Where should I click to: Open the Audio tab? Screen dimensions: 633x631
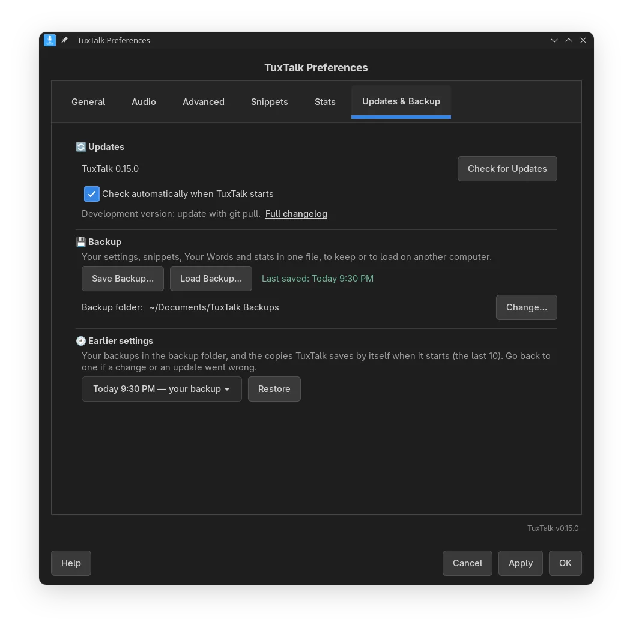tap(144, 102)
